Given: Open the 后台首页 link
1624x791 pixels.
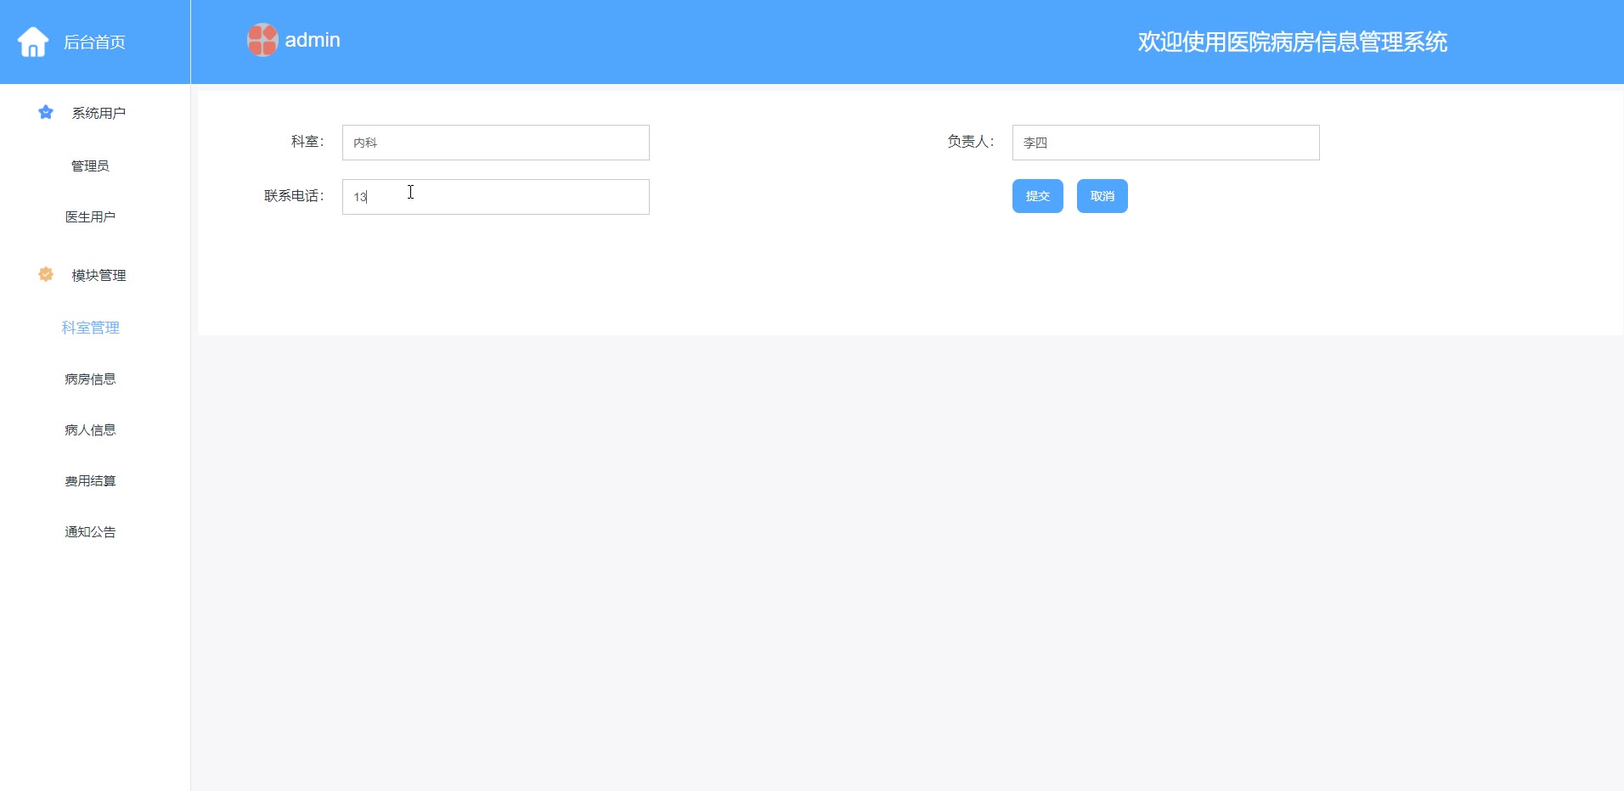Looking at the screenshot, I should 94,42.
